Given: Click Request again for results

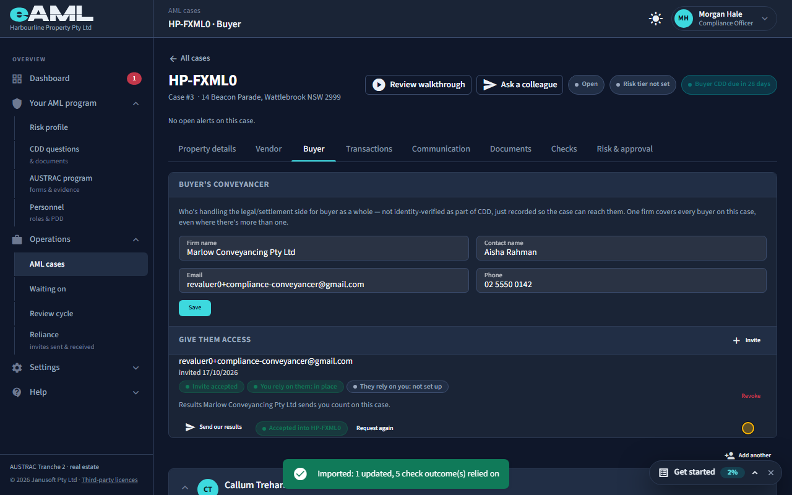Looking at the screenshot, I should coord(374,428).
